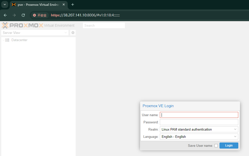Open the Language dropdown list
The height and width of the screenshot is (156, 249).
pyautogui.click(x=235, y=137)
